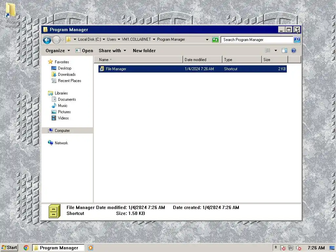Open the Share with menu

[x=112, y=51]
